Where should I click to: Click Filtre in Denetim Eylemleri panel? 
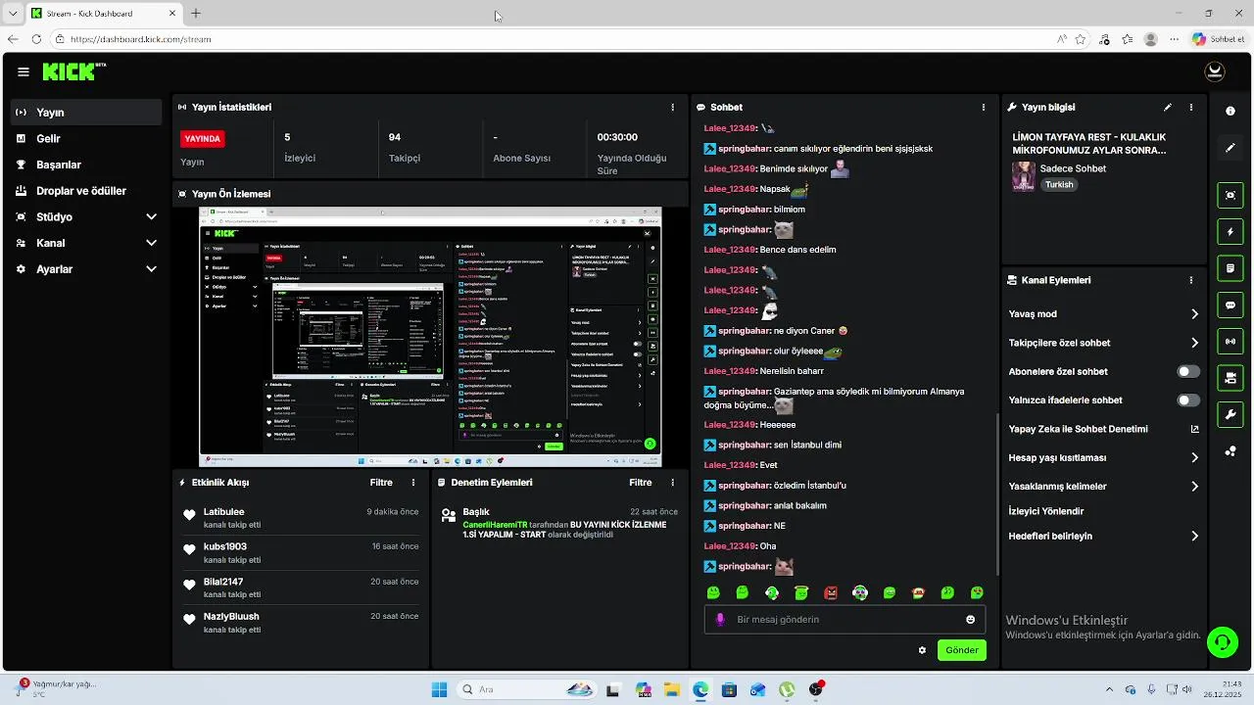(x=641, y=483)
